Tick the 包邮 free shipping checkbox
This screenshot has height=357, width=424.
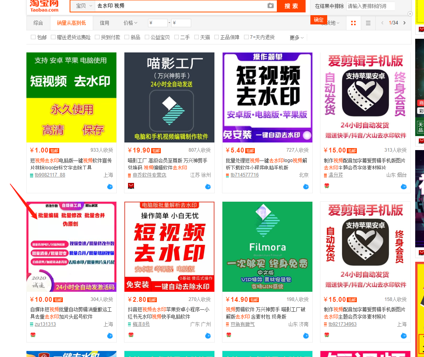[33, 37]
